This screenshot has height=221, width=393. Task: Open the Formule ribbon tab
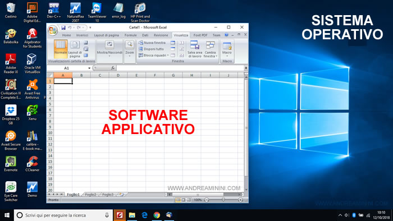[131, 35]
